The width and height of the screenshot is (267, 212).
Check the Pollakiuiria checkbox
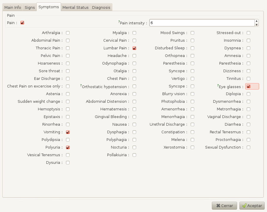134,155
